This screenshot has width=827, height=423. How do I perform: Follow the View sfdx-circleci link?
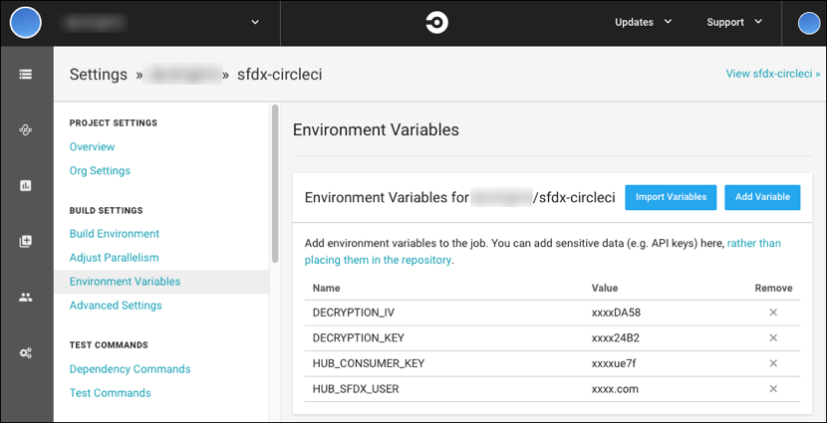[772, 74]
